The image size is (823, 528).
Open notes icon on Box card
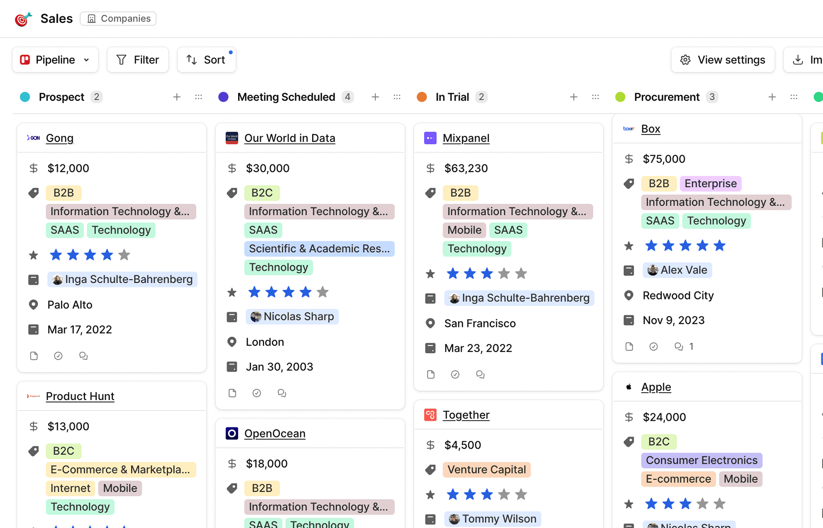629,347
